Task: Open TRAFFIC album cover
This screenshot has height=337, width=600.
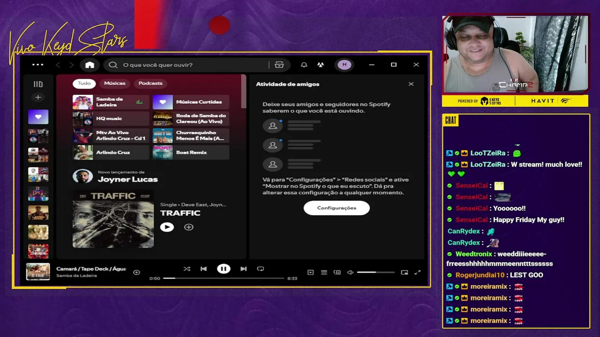Action: pyautogui.click(x=113, y=219)
